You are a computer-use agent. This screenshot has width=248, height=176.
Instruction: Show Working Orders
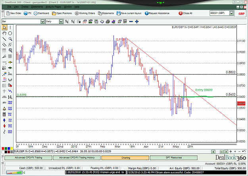[85, 13]
